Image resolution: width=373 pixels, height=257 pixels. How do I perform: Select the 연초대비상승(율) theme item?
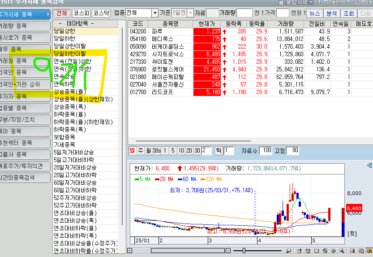(86, 213)
